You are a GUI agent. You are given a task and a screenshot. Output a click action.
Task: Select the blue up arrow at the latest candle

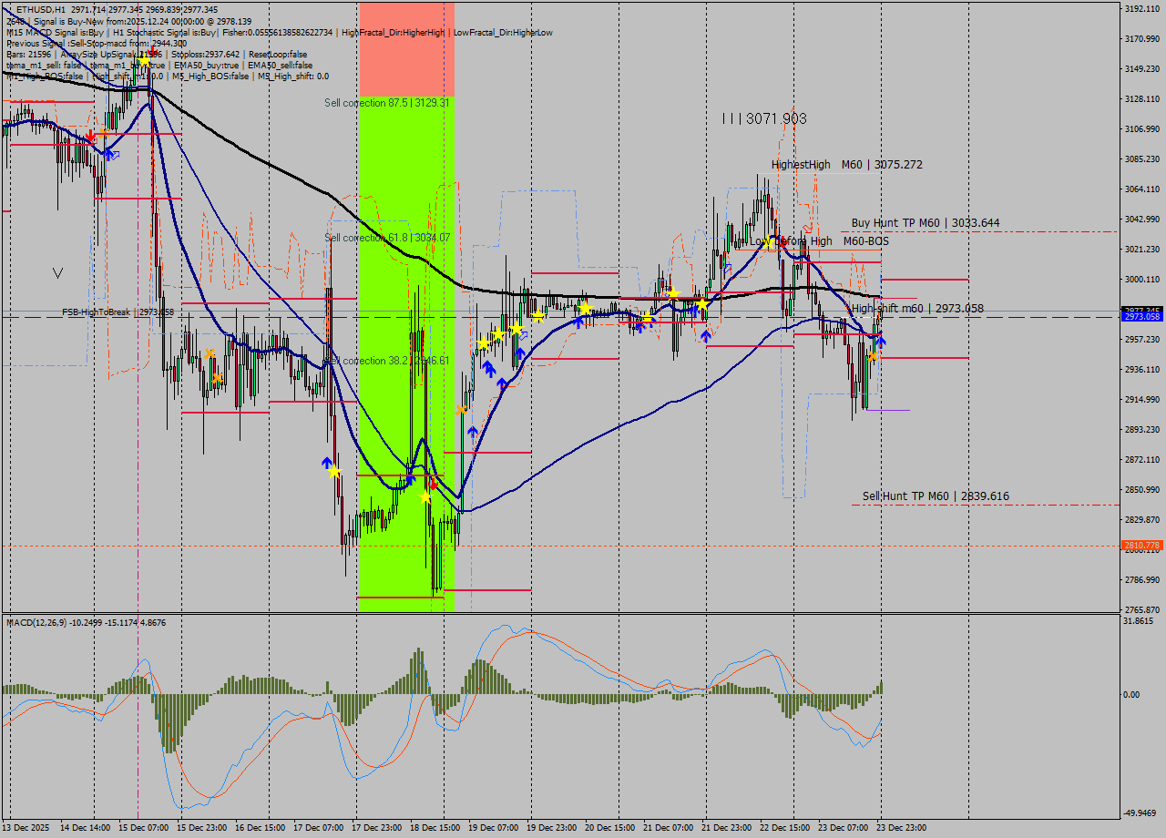point(881,342)
